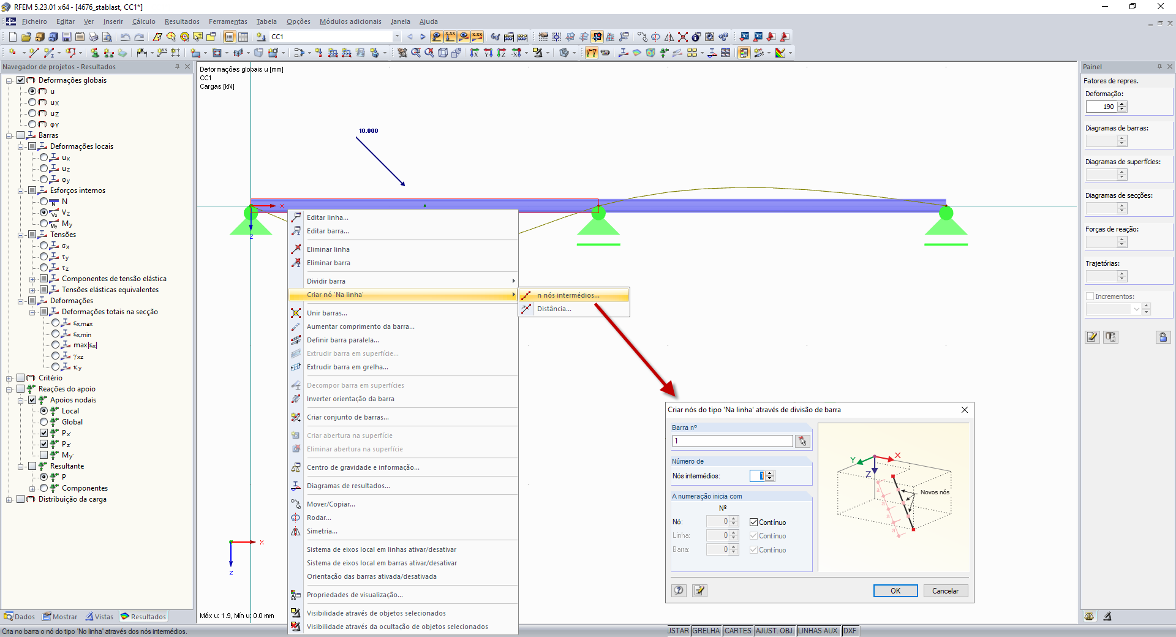
Task: Collapse the Deformações globais tree node
Action: [x=9, y=80]
